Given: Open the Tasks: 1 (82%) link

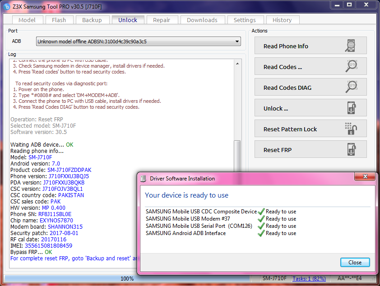Looking at the screenshot, I should [309, 279].
